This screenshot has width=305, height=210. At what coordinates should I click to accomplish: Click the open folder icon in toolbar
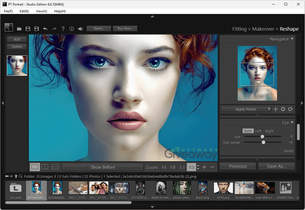click(x=19, y=29)
